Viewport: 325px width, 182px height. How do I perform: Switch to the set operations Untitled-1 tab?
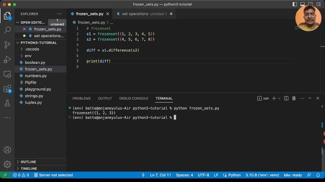[x=144, y=14]
